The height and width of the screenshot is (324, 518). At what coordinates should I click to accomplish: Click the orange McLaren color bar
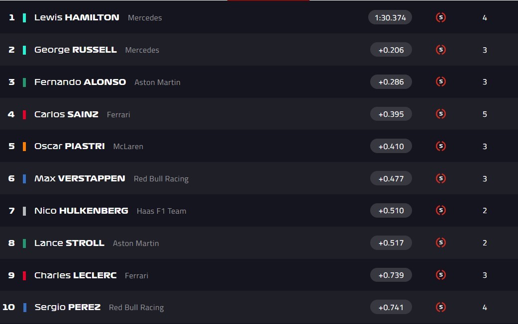tap(24, 147)
